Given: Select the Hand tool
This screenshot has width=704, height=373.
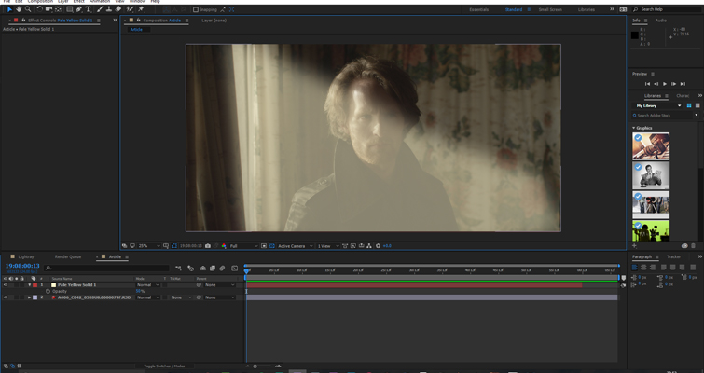Looking at the screenshot, I should tap(19, 9).
